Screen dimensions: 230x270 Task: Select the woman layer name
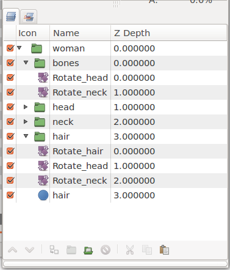[x=68, y=48]
